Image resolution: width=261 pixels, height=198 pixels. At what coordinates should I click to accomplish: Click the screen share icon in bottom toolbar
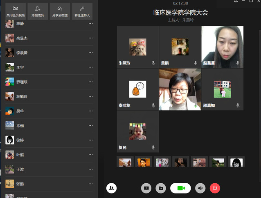(x=146, y=188)
